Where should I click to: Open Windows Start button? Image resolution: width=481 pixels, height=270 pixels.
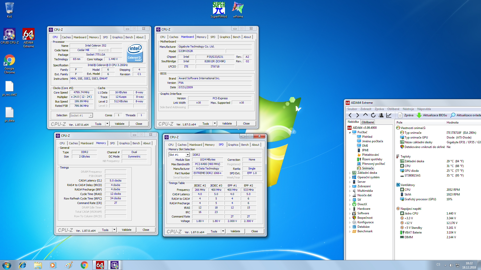click(7, 265)
